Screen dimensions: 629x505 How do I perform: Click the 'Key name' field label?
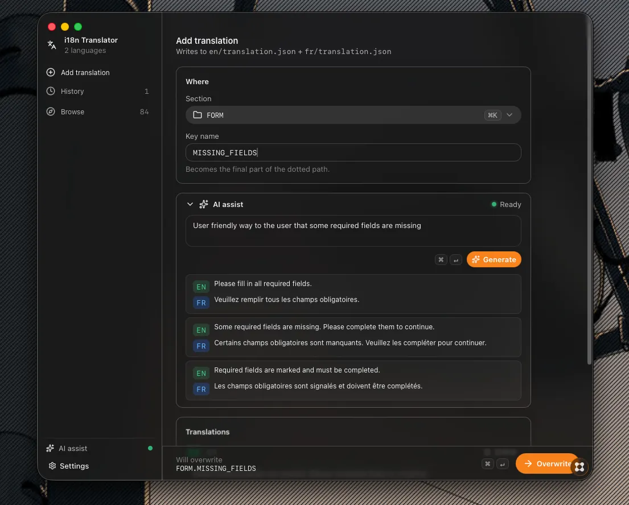(x=202, y=136)
